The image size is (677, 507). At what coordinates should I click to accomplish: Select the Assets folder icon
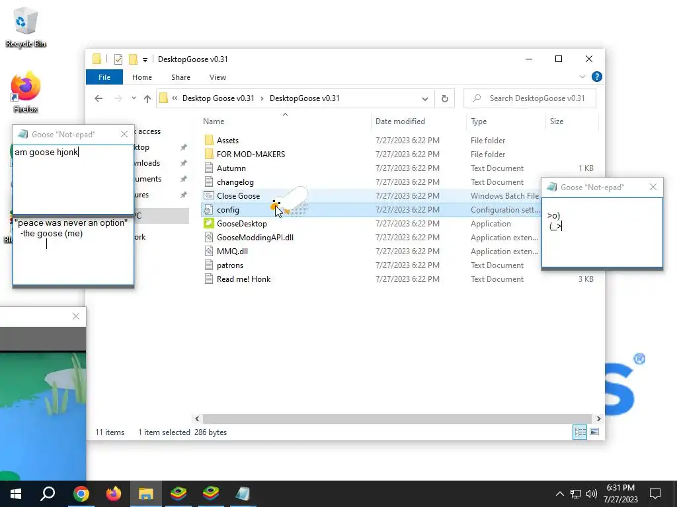[x=209, y=140]
